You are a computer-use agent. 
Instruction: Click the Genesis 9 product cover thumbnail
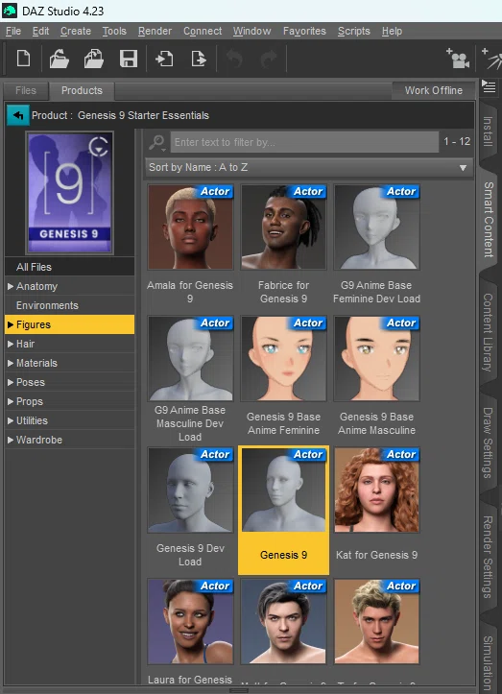point(69,193)
